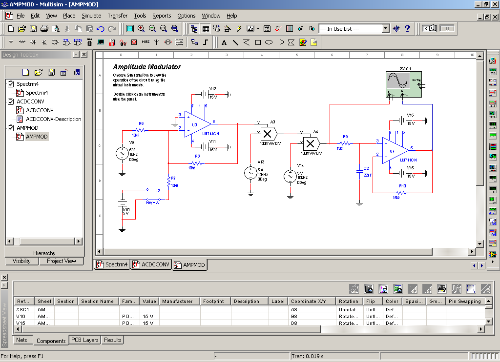Click the lightning bolt Run simulation icon

(239, 29)
